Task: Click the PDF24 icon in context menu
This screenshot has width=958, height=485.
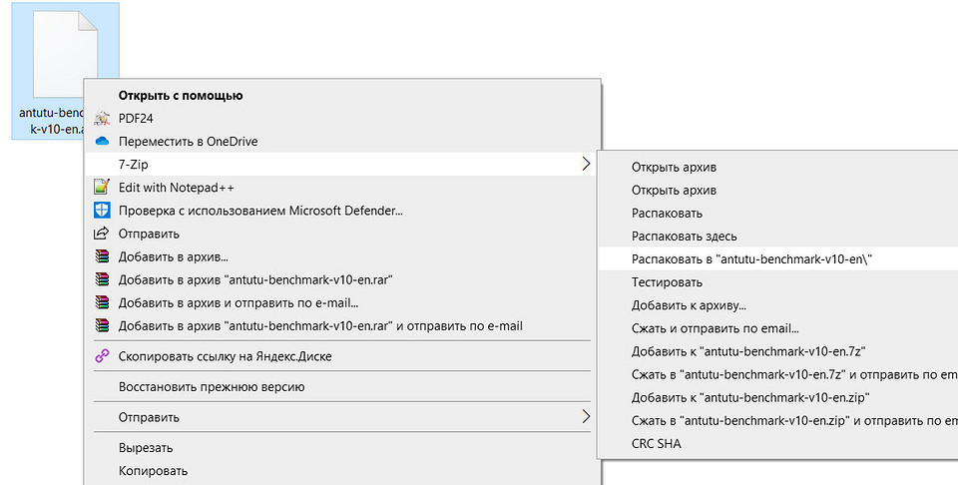Action: pos(102,119)
